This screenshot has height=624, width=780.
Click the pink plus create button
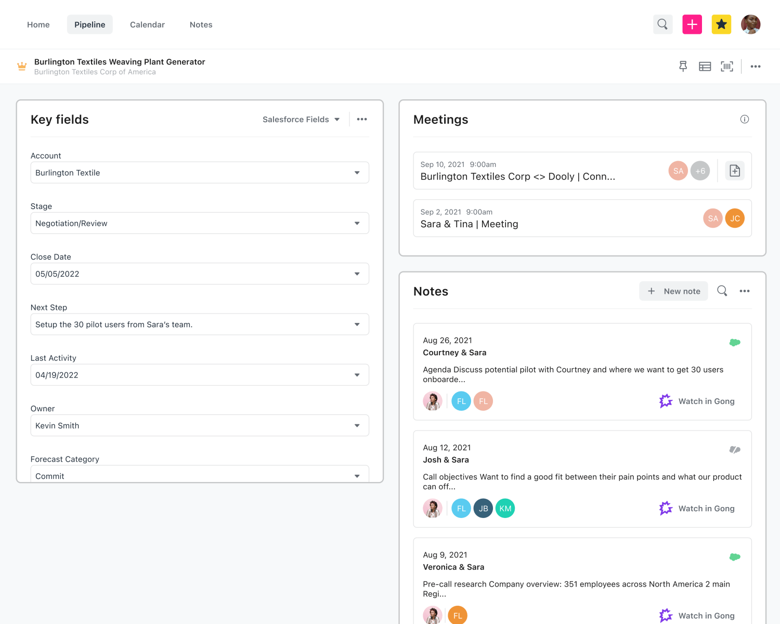(x=692, y=24)
